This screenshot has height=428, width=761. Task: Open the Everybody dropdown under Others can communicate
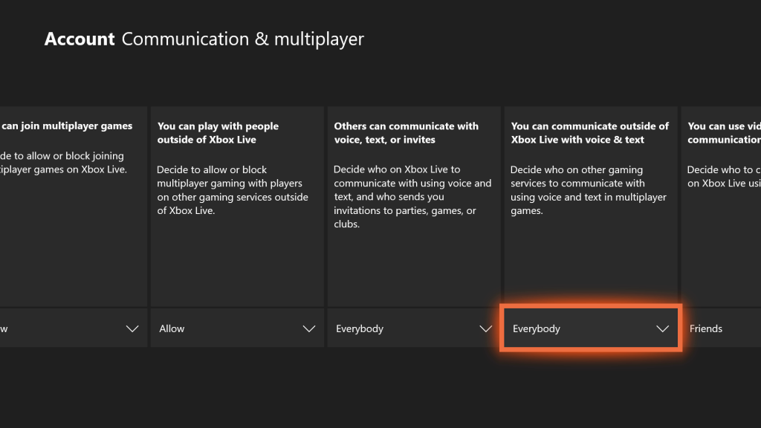414,328
